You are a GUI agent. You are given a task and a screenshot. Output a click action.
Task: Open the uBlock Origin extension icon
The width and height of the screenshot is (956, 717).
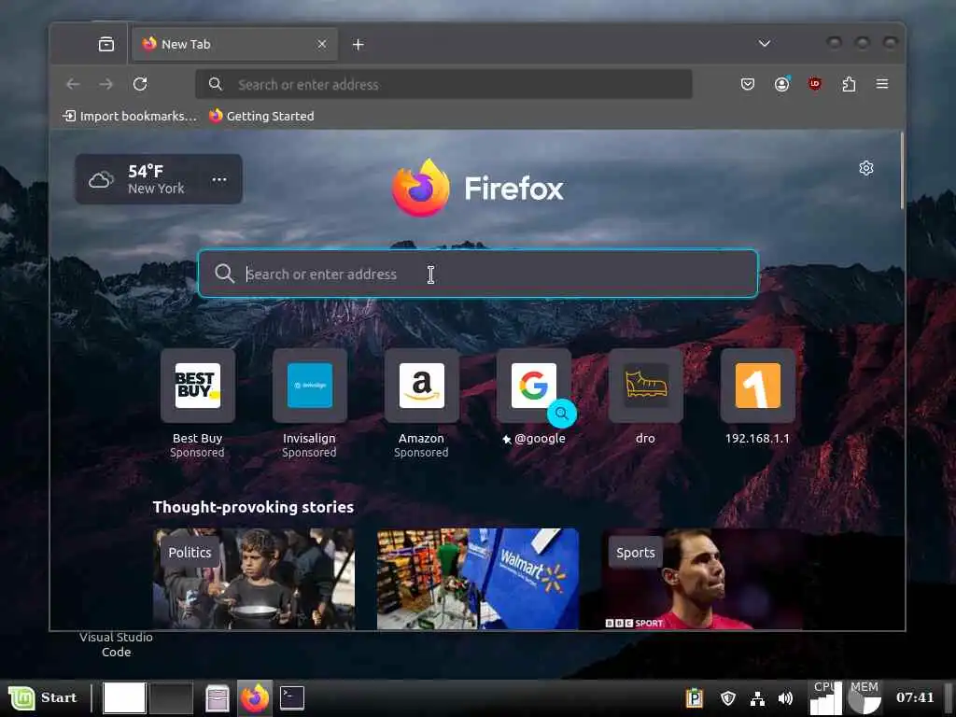click(x=814, y=84)
